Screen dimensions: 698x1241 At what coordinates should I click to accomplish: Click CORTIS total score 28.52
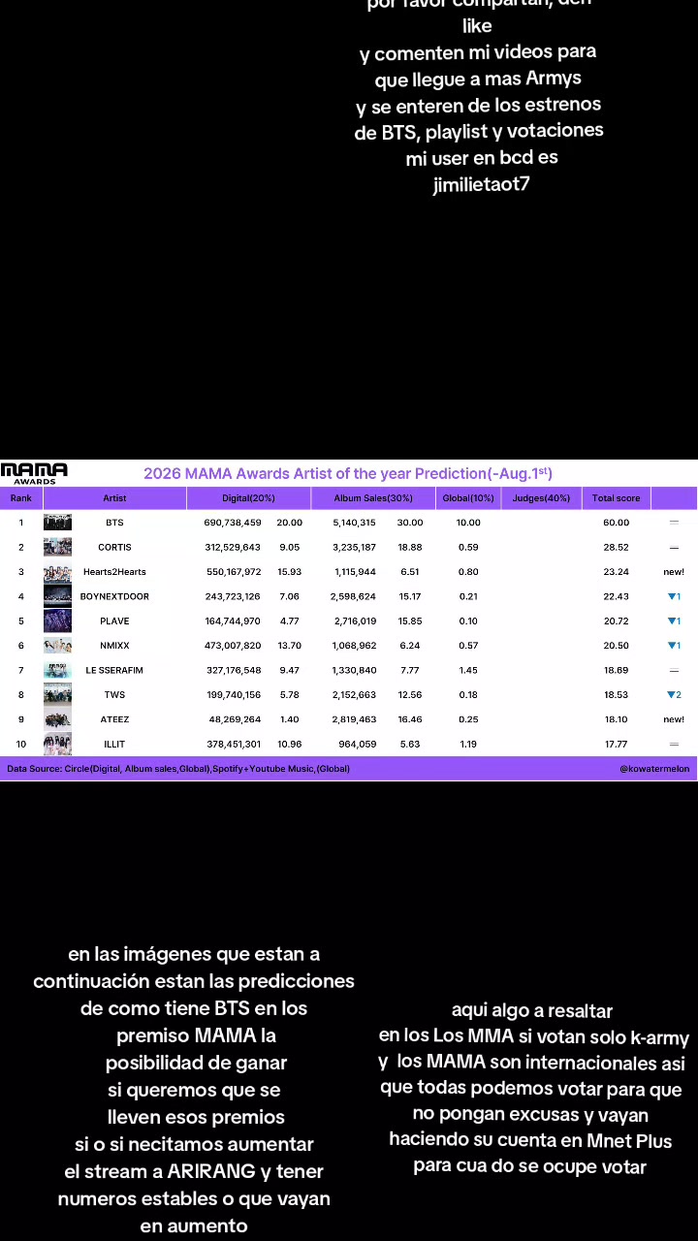(x=617, y=548)
